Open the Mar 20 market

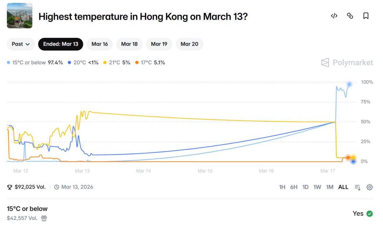tap(189, 44)
